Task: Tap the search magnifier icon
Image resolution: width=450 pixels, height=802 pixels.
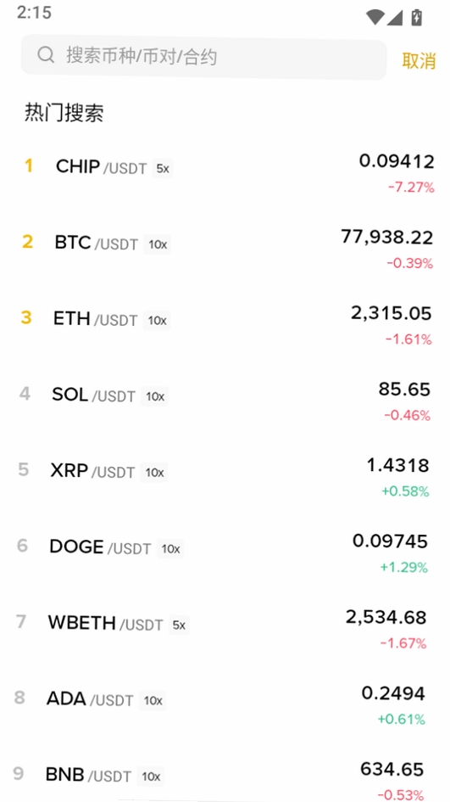Action: [x=46, y=54]
